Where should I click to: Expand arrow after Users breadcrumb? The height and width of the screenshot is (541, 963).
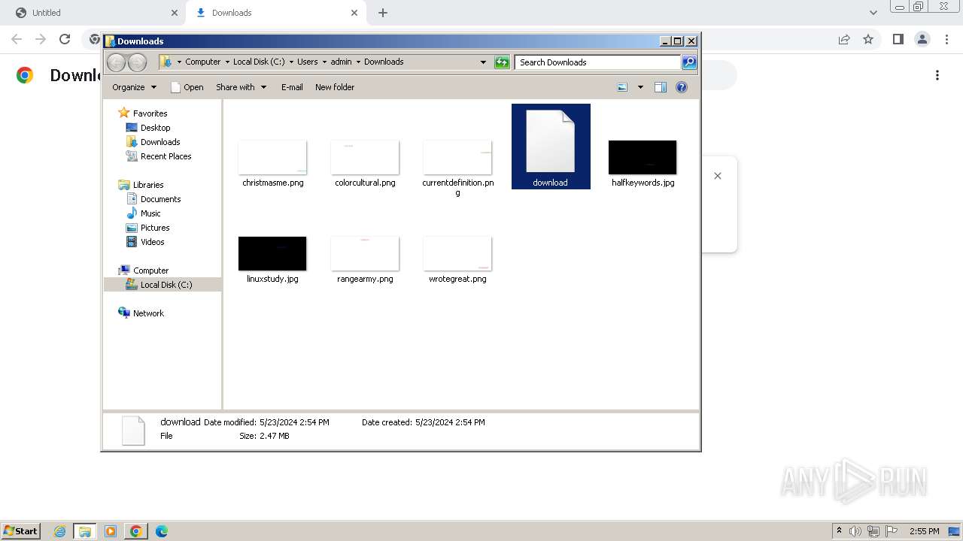pos(324,62)
